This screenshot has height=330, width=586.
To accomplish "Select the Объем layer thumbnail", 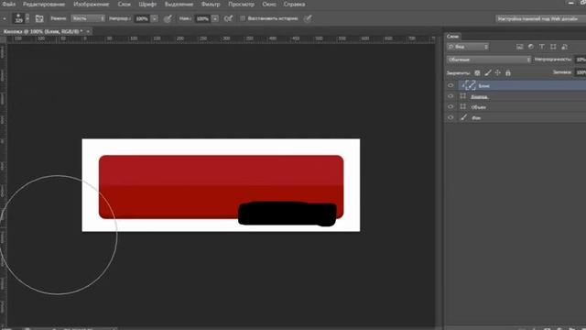I will (x=463, y=106).
